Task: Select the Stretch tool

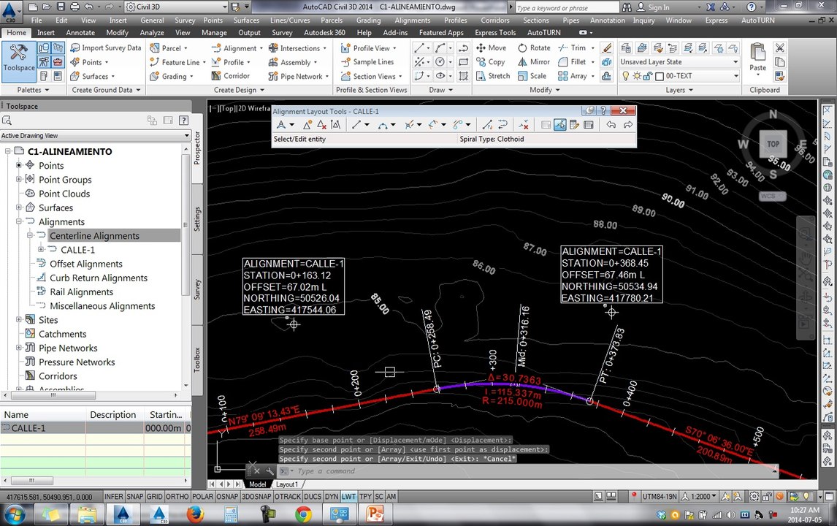Action: click(493, 76)
